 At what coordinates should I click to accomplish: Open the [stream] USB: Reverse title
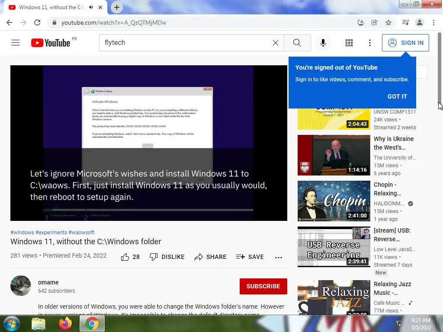coord(392,235)
